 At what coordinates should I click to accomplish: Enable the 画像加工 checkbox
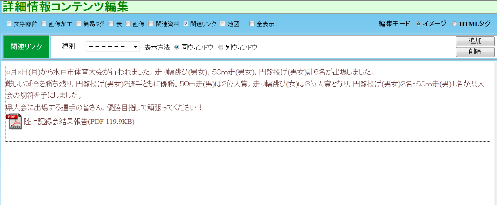(44, 24)
